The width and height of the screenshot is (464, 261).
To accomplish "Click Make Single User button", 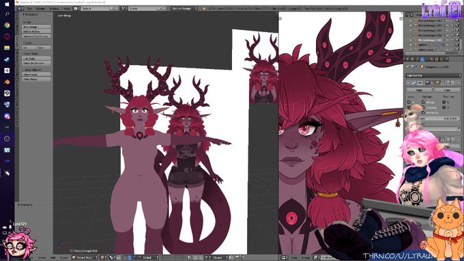I will click(x=36, y=64).
